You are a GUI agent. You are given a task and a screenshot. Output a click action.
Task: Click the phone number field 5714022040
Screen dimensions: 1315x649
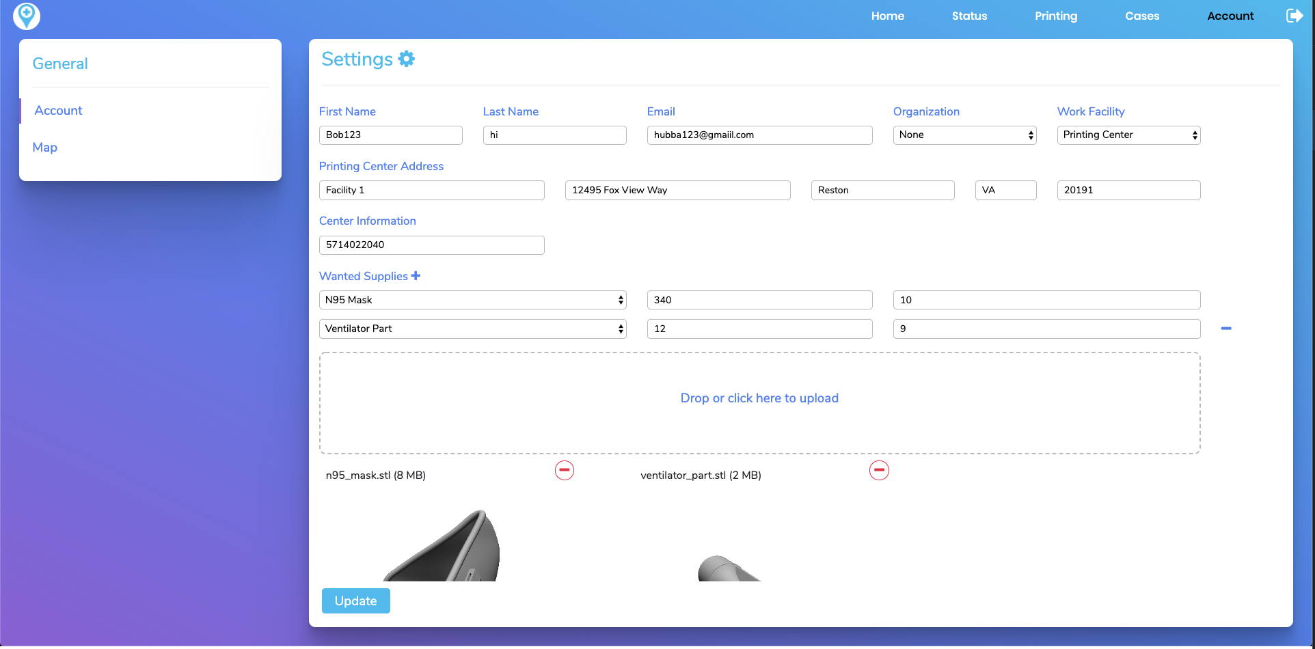tap(431, 245)
